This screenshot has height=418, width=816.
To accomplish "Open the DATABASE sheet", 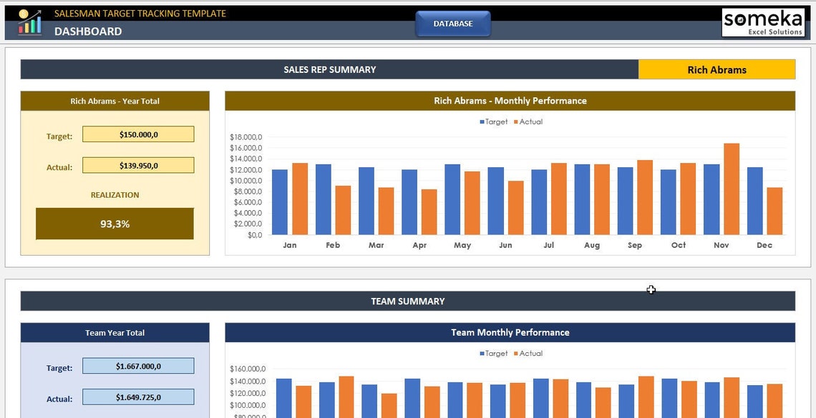I will coord(452,23).
